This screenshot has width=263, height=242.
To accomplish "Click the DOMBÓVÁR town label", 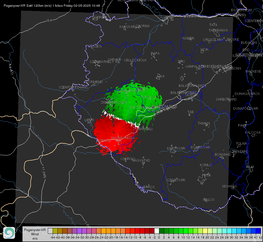I will pyautogui.click(x=200, y=147).
